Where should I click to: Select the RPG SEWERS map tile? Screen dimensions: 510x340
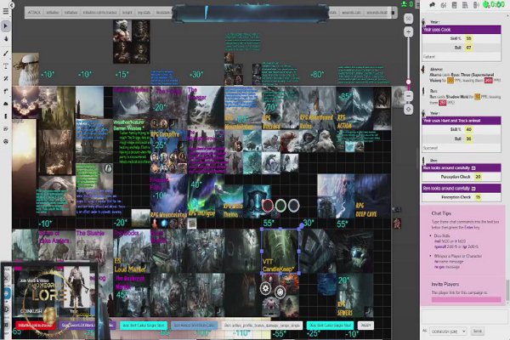pos(354,296)
